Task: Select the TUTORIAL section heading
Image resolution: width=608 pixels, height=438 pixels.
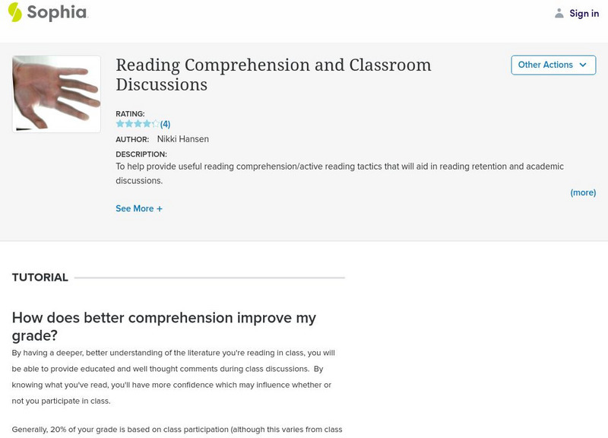Action: (40, 278)
